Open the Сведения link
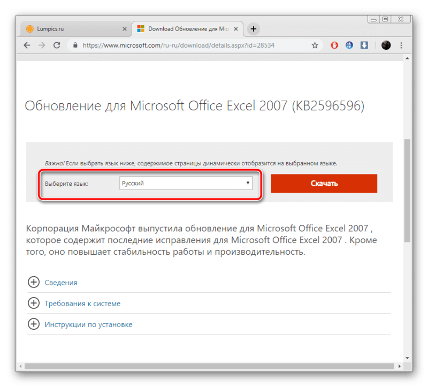 (61, 283)
